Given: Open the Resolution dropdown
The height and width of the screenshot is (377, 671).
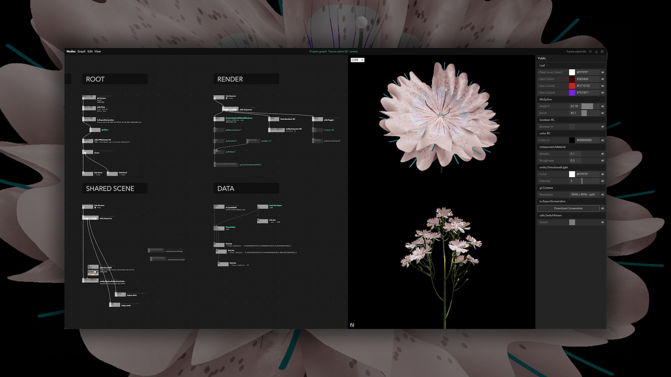Looking at the screenshot, I should (584, 194).
